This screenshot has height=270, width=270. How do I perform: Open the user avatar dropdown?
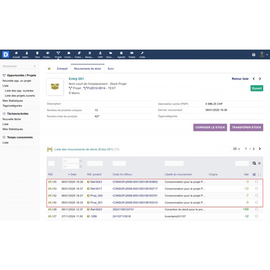pyautogui.click(x=263, y=55)
